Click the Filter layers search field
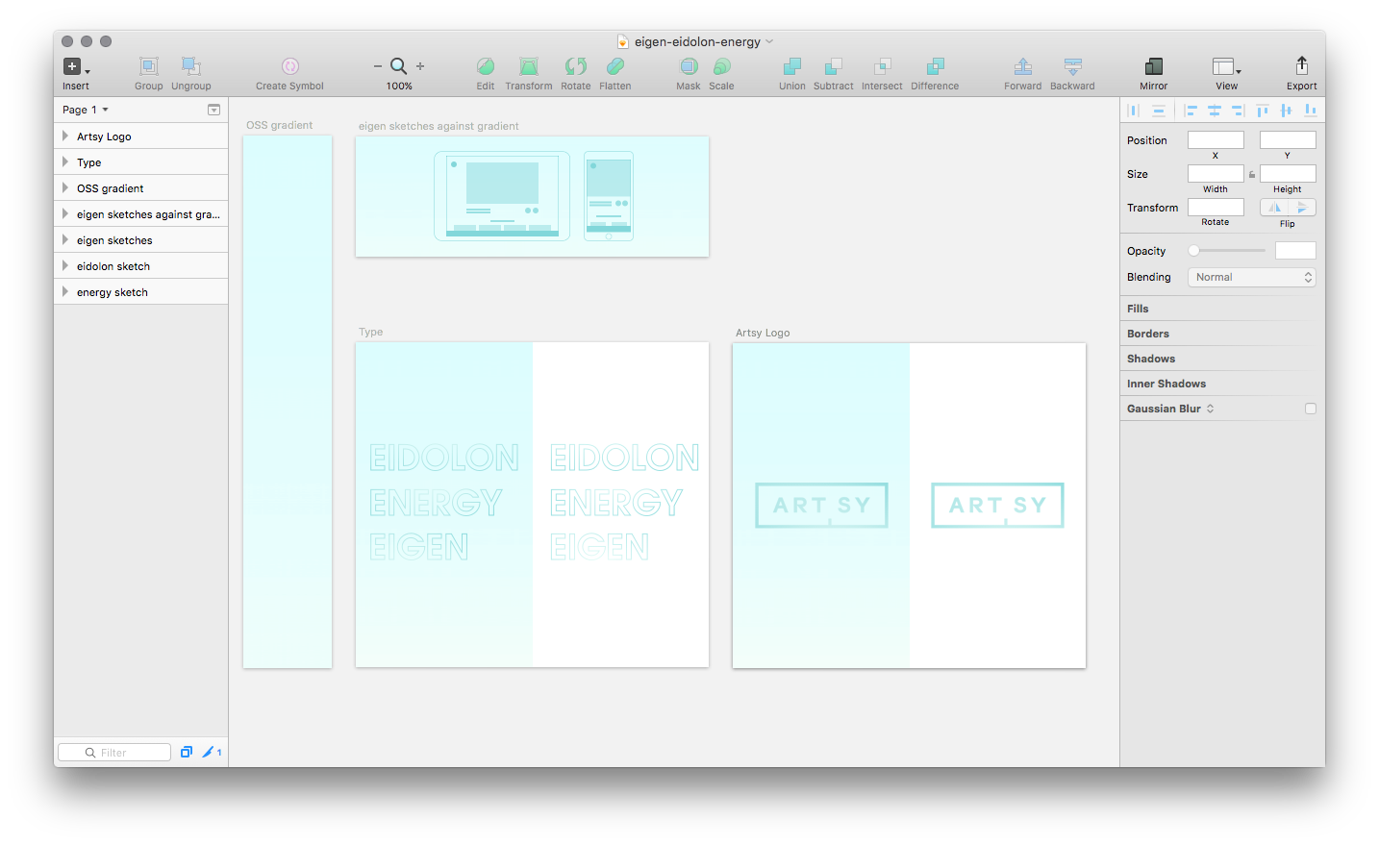 114,752
